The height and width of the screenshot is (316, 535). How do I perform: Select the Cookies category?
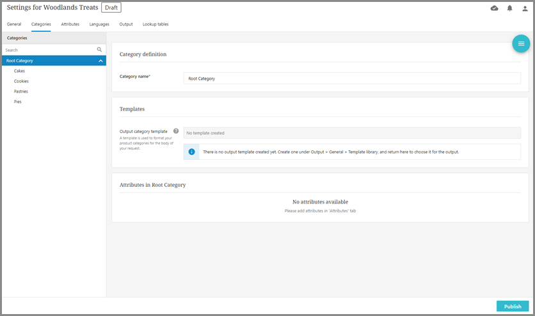click(x=21, y=81)
